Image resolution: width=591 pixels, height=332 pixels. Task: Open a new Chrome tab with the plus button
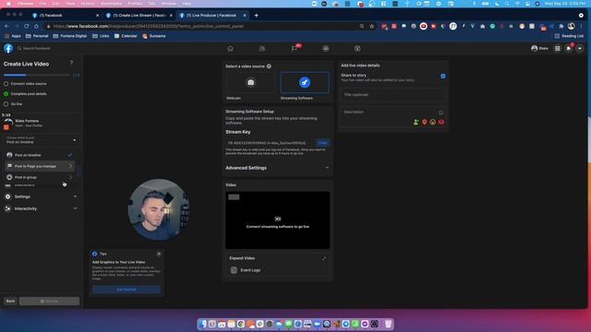pos(257,16)
